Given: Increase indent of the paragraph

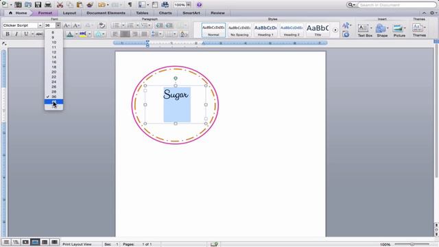Looking at the screenshot, I should point(169,25).
